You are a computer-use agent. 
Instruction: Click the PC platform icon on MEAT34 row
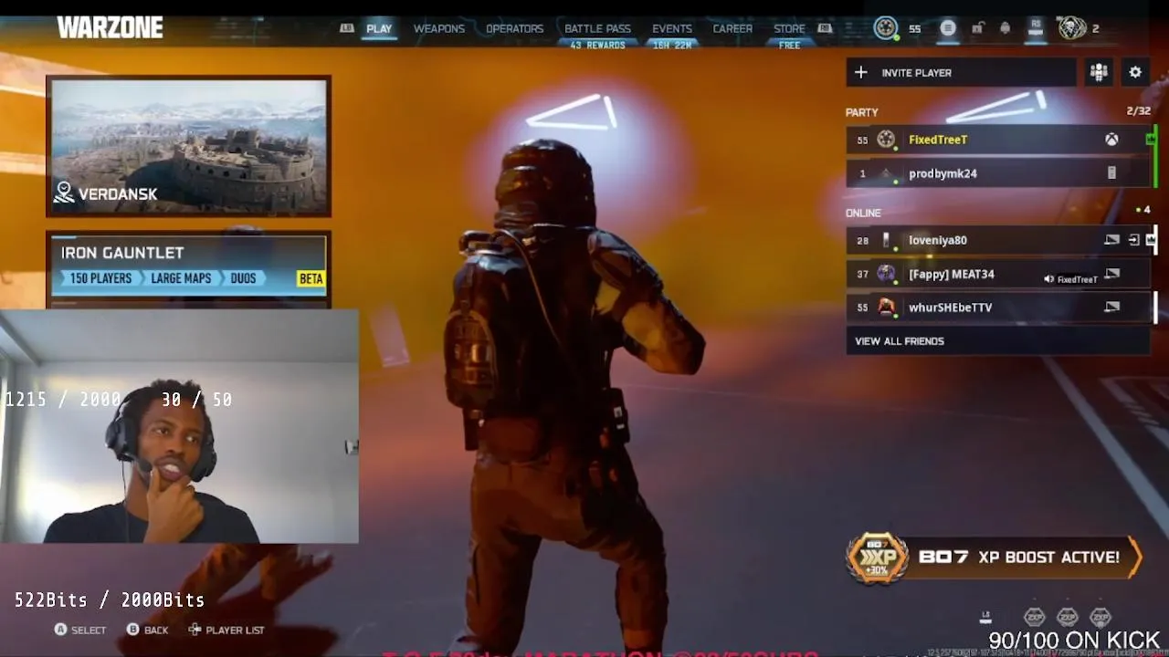[1111, 274]
